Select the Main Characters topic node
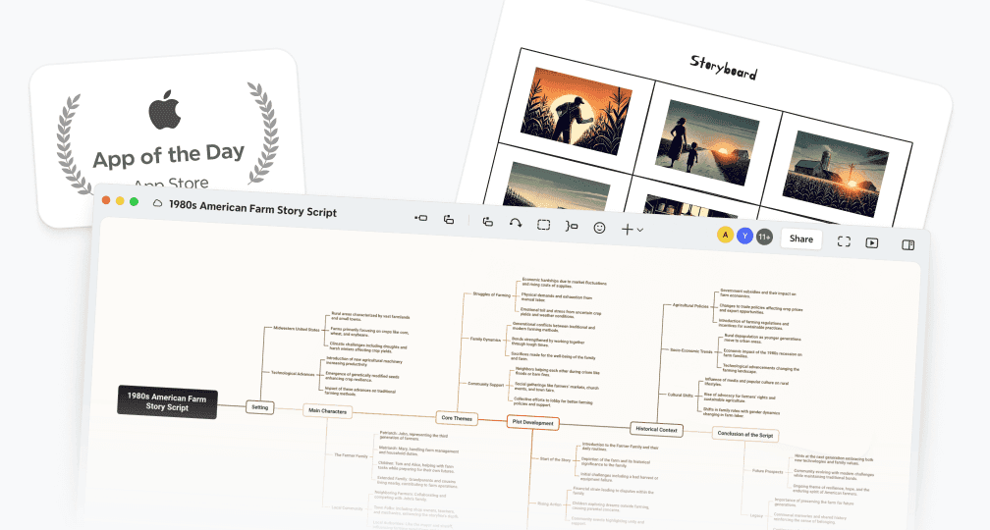The width and height of the screenshot is (990, 530). tap(327, 410)
